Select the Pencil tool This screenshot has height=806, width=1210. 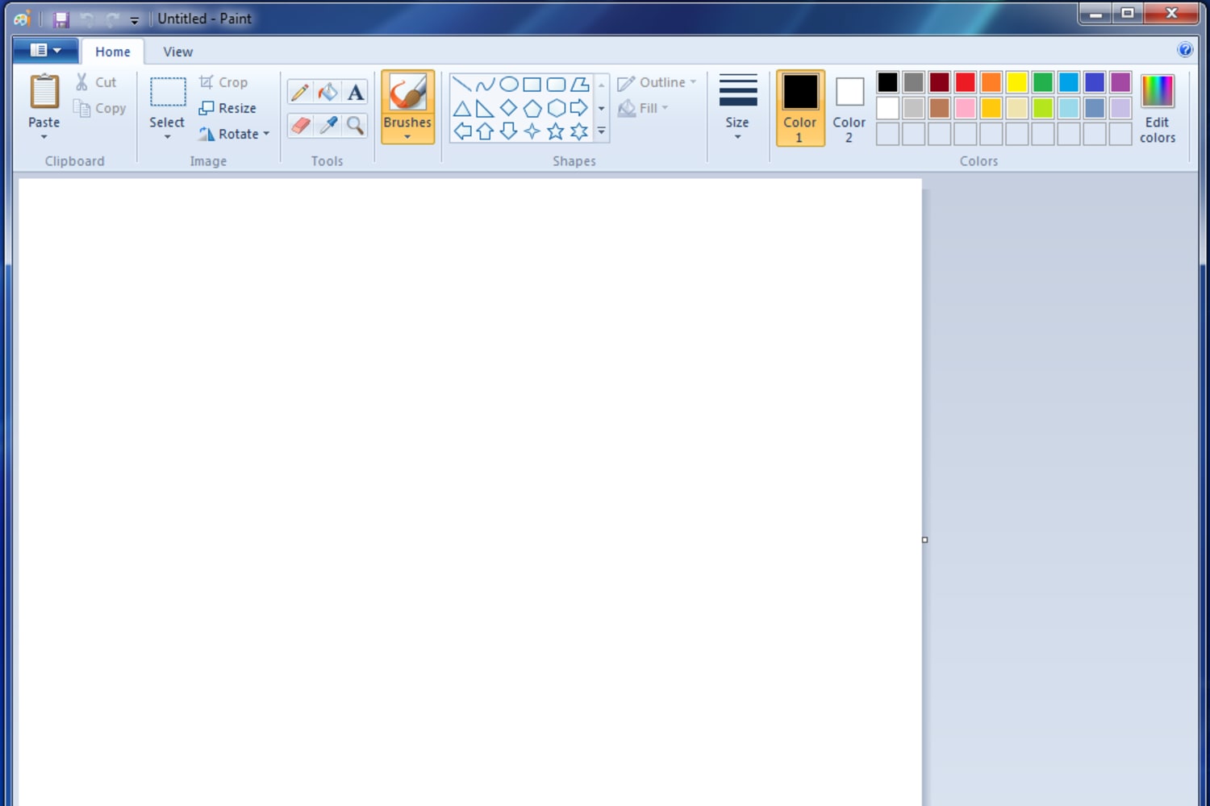(x=299, y=93)
